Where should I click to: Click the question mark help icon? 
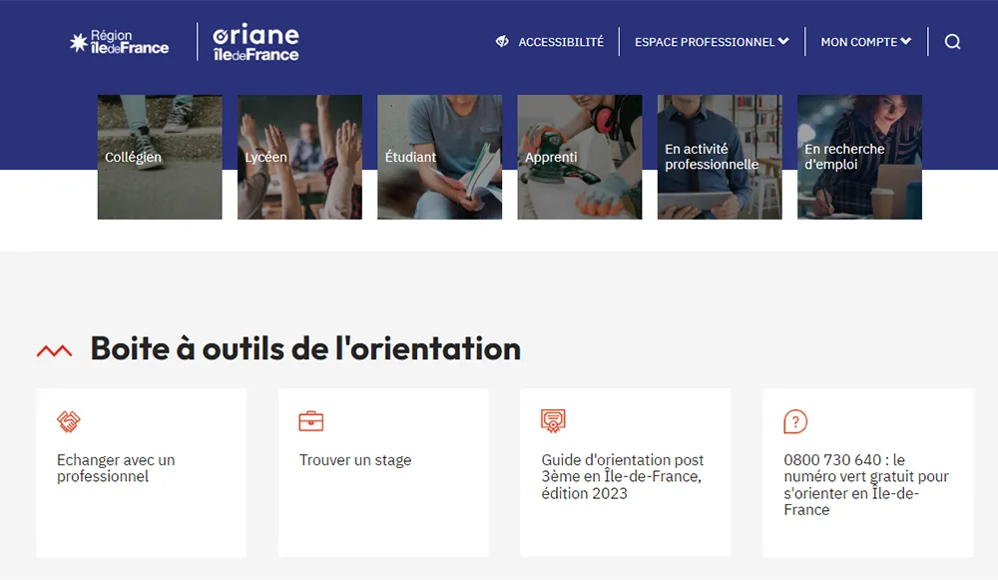click(x=795, y=421)
